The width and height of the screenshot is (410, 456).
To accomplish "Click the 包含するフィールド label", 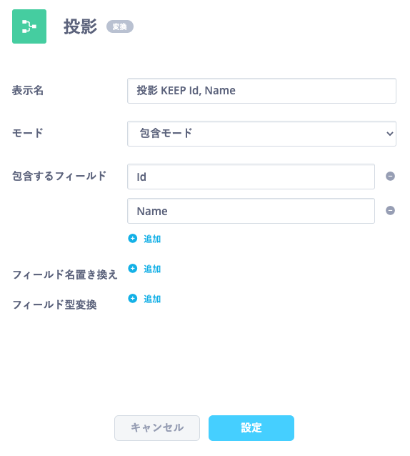I will [x=59, y=176].
